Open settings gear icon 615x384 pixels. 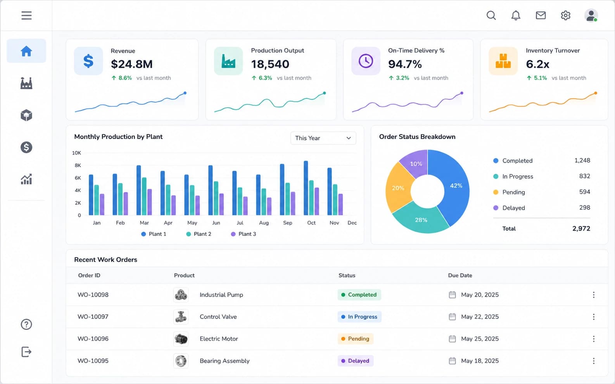pyautogui.click(x=565, y=15)
